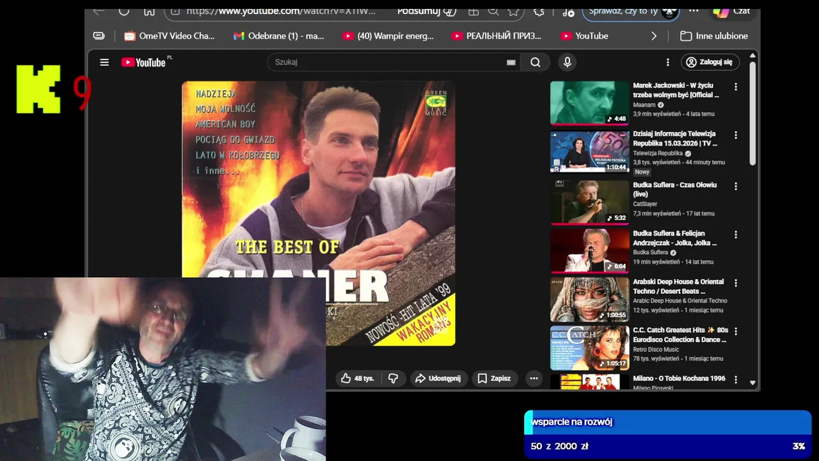Open the media control music note icon
The width and height of the screenshot is (819, 461).
click(568, 12)
